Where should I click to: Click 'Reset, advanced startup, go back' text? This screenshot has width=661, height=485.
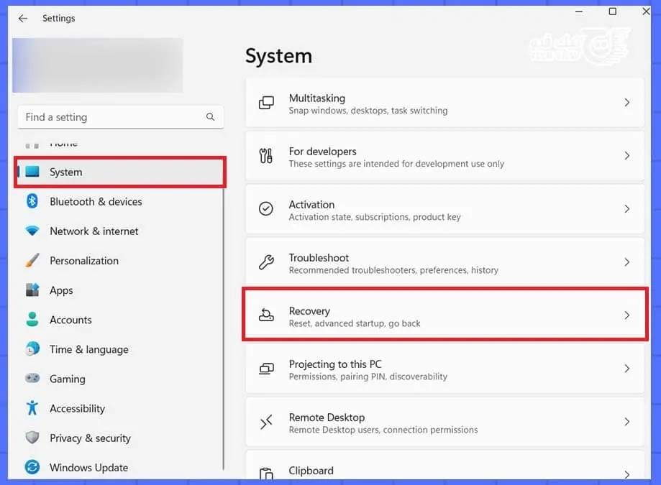pyautogui.click(x=355, y=323)
